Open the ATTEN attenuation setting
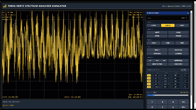The image size is (196, 110). tap(157, 36)
